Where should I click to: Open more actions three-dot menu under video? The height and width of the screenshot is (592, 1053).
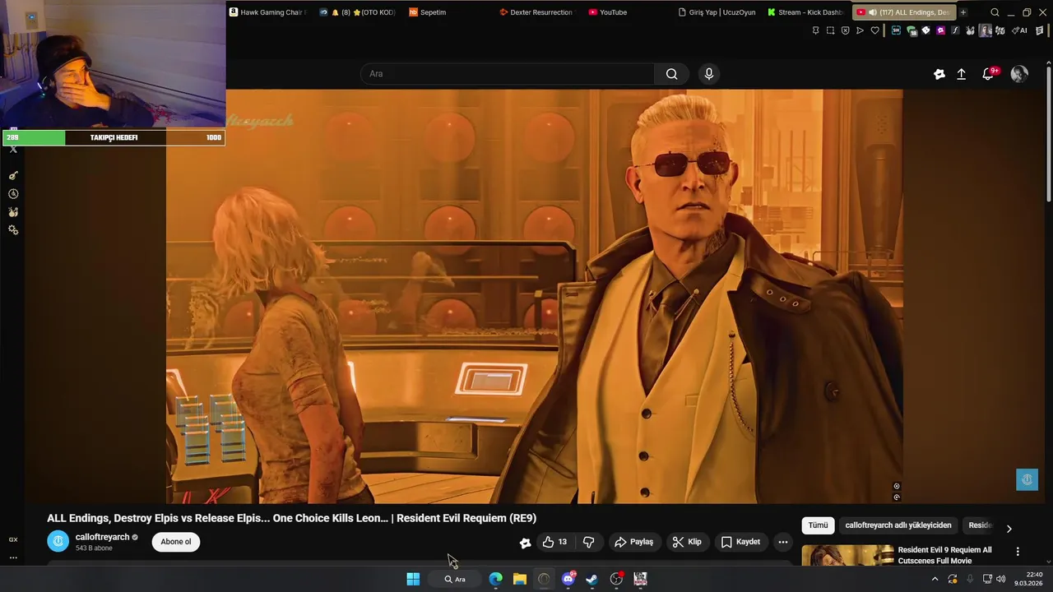[x=783, y=542]
